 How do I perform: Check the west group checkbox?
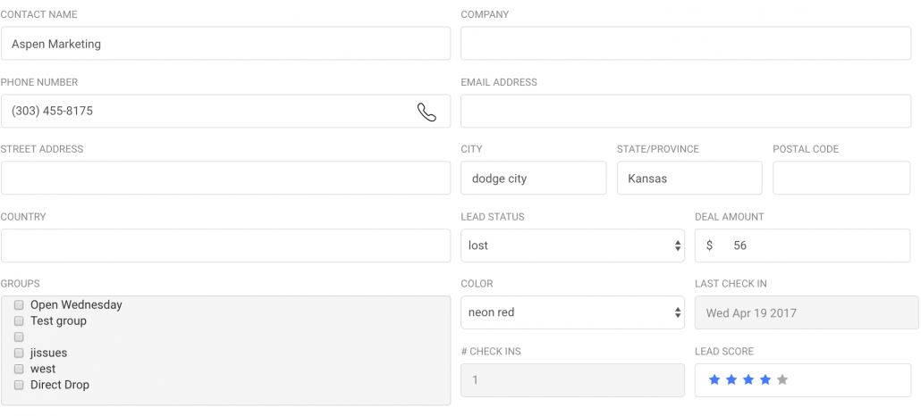19,370
